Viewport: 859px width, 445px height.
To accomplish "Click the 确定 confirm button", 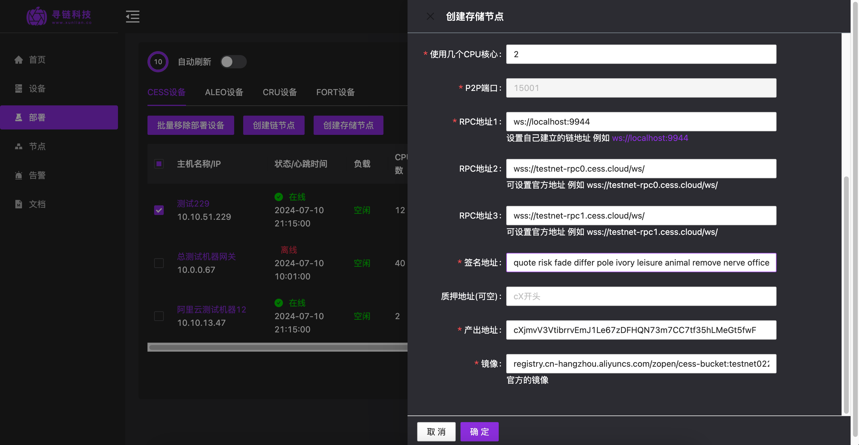I will tap(479, 432).
